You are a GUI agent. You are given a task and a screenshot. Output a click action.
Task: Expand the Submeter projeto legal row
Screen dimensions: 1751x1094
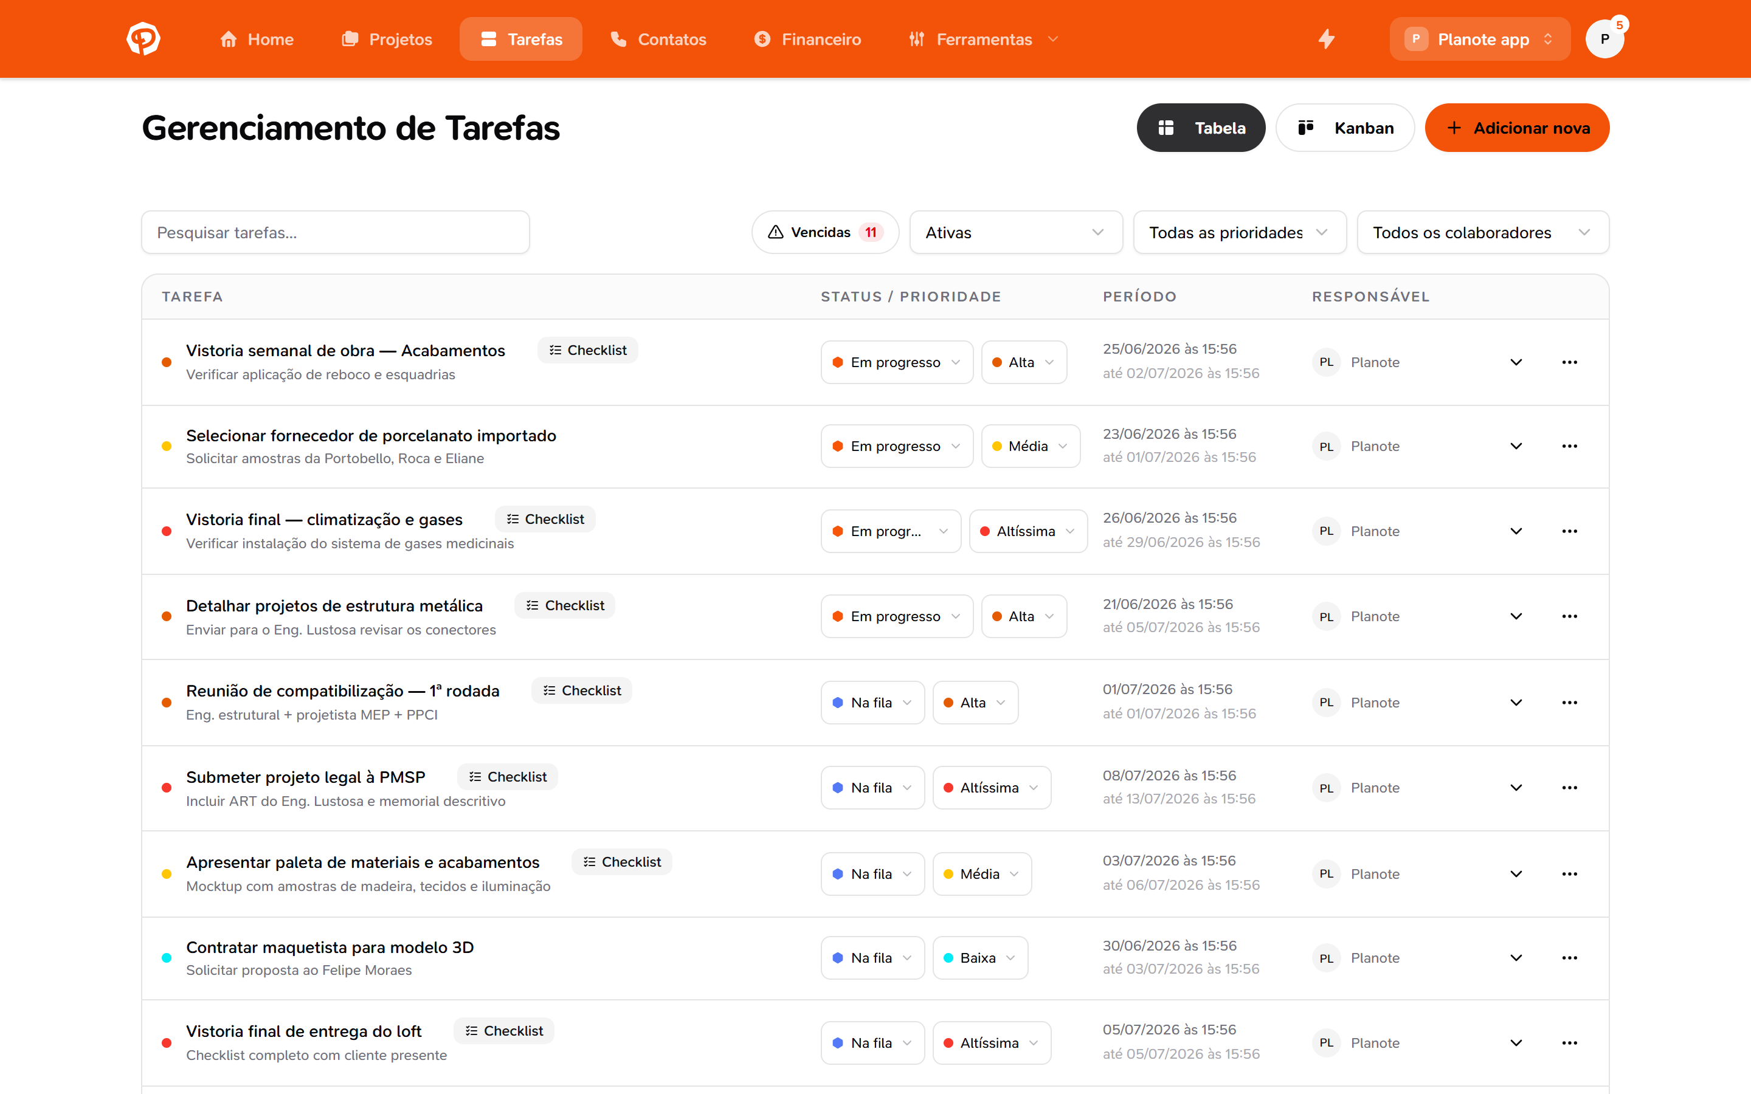[1516, 788]
